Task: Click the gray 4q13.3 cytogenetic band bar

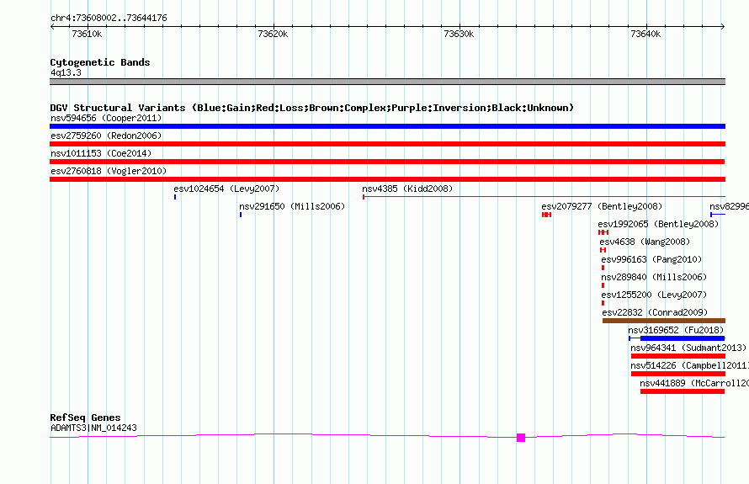Action: coord(387,82)
